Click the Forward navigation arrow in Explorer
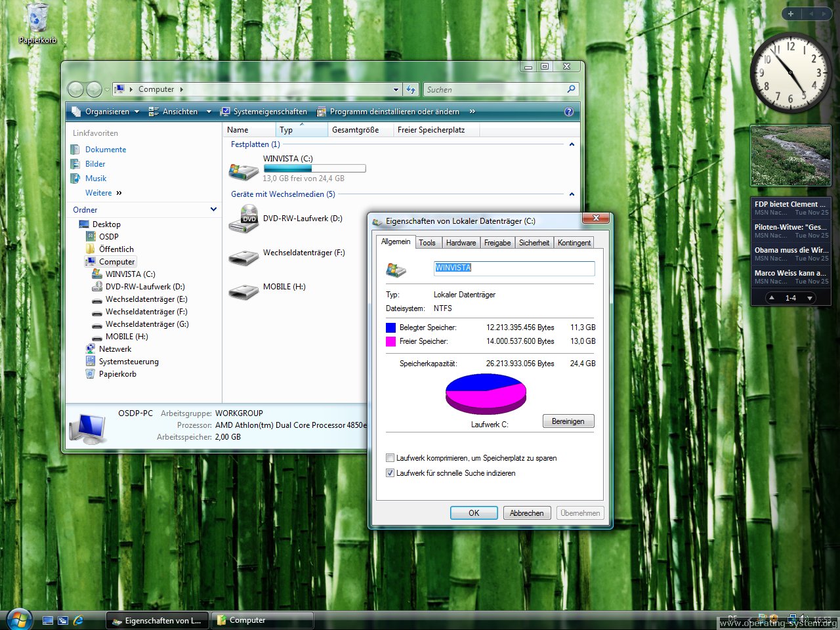 pyautogui.click(x=94, y=89)
